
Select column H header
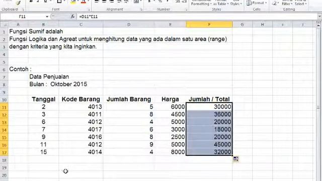[x=262, y=25]
